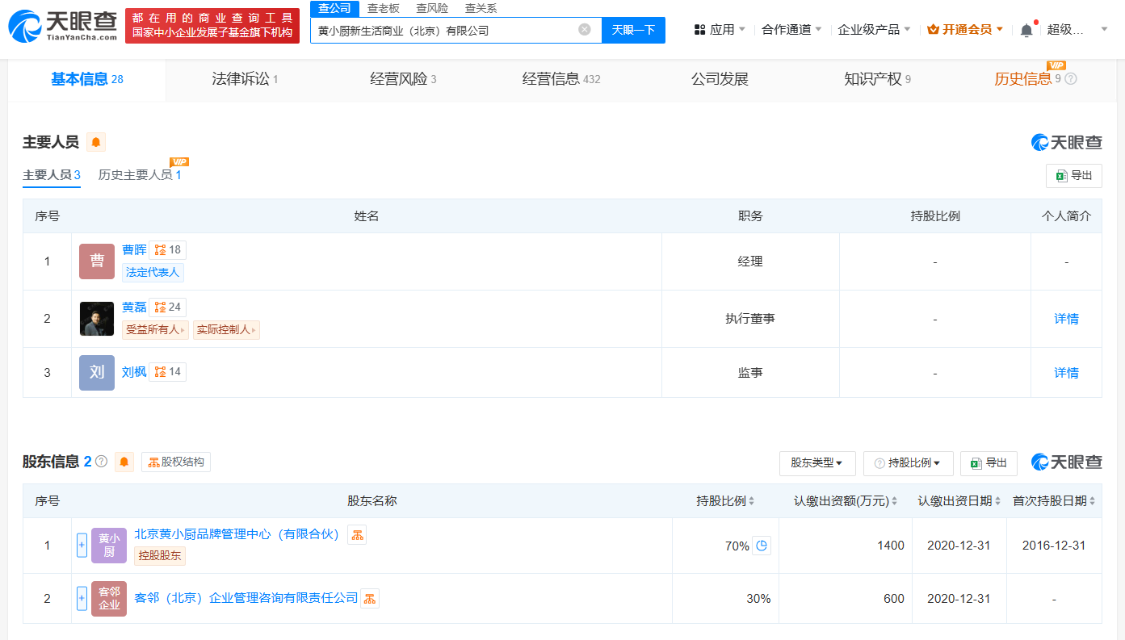Open structure icon next to 客邻企业管理咨询

click(370, 598)
